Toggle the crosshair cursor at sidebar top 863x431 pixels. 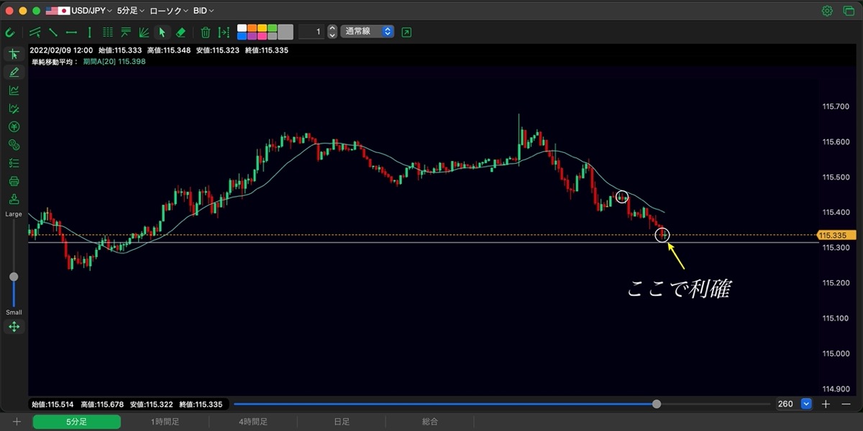14,55
